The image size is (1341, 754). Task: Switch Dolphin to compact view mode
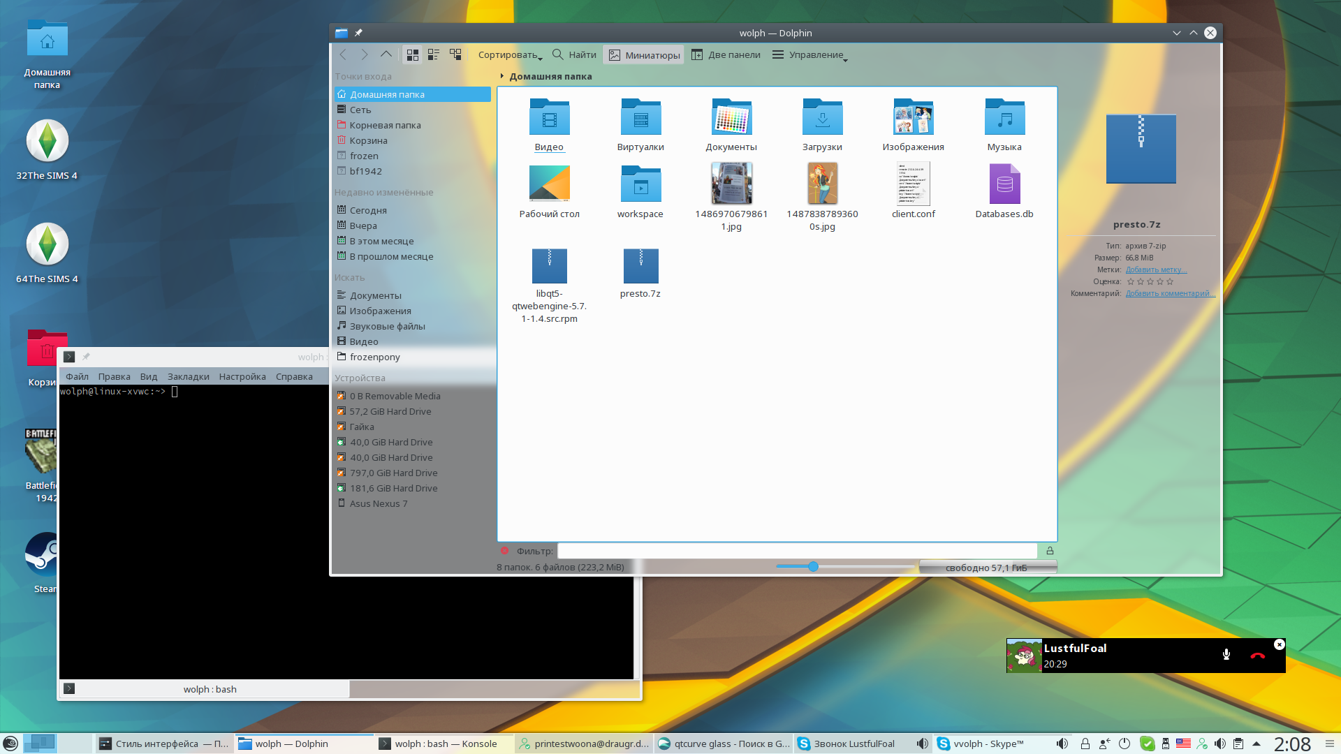(434, 54)
